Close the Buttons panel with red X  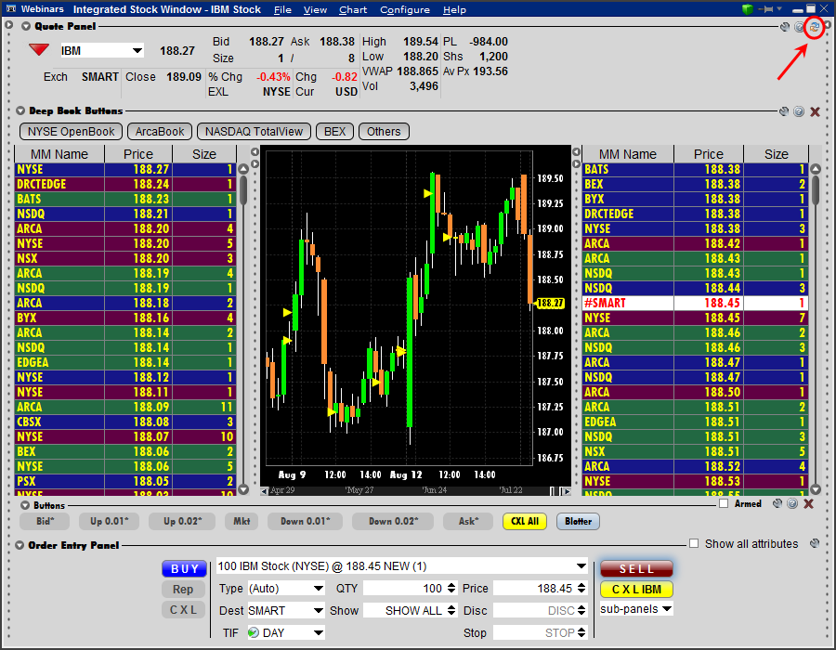[809, 503]
